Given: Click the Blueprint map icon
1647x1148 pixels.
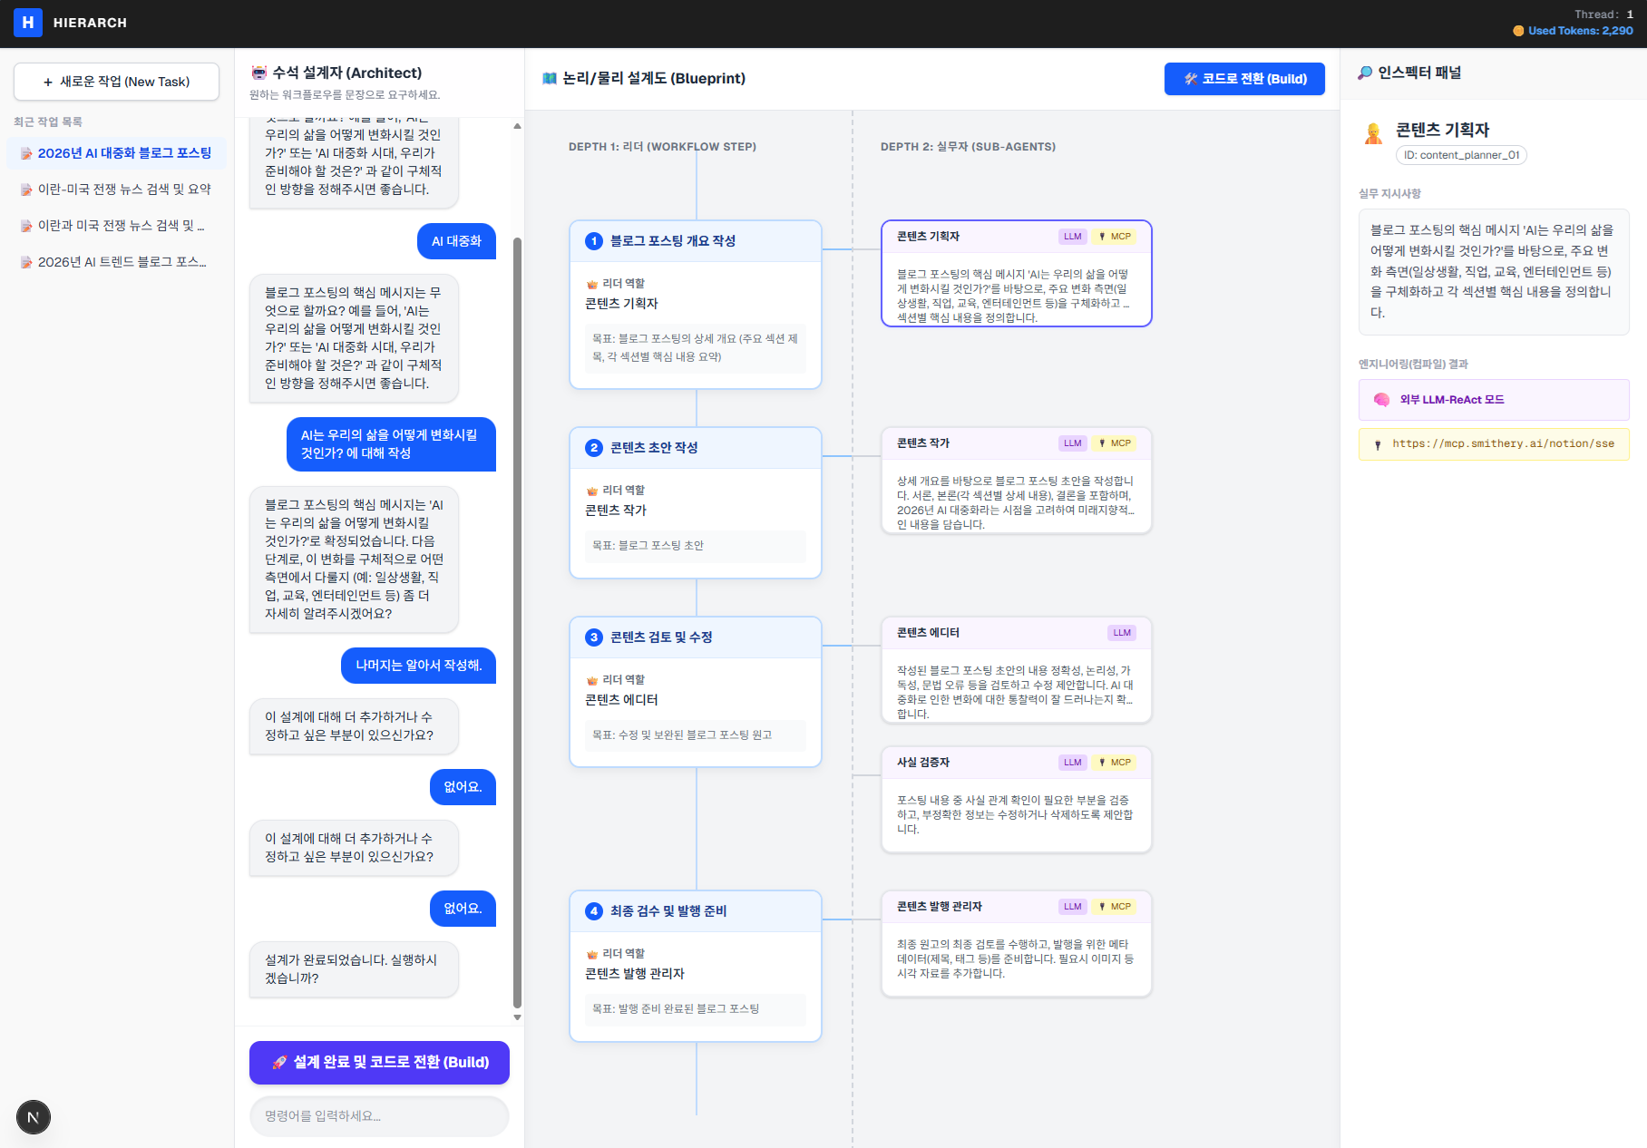Looking at the screenshot, I should click(x=550, y=79).
